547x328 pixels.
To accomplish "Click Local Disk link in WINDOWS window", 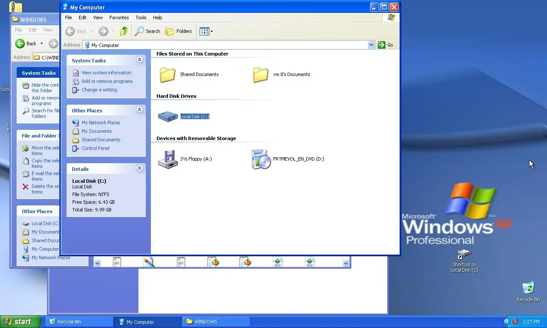I will coord(45,223).
